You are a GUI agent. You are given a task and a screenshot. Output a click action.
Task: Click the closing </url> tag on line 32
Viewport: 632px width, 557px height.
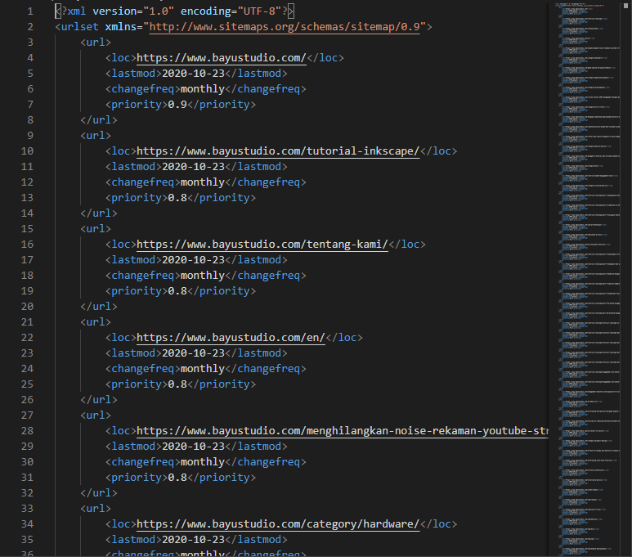99,492
